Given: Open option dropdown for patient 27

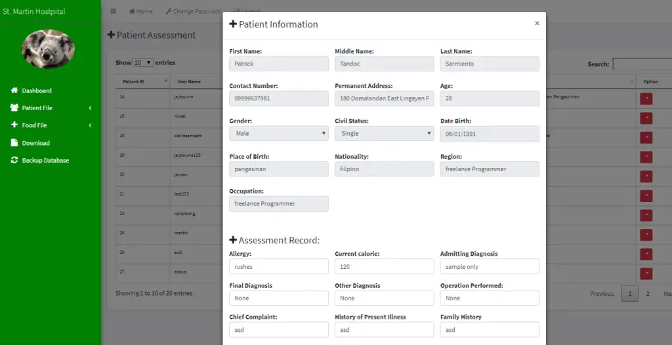Looking at the screenshot, I should [646, 274].
